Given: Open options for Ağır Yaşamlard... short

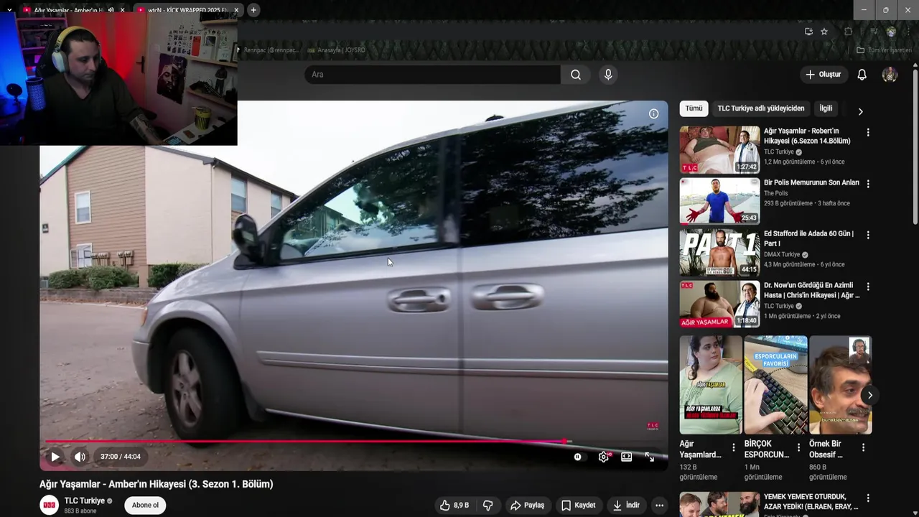Looking at the screenshot, I should [x=733, y=447].
